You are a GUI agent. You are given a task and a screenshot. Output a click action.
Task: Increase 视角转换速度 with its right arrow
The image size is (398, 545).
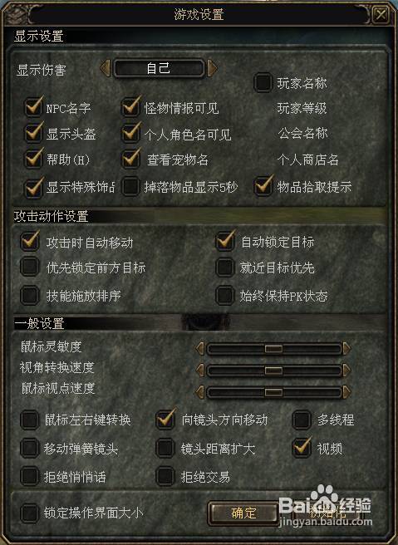(x=346, y=371)
